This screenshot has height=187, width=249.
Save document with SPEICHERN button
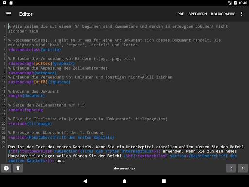[197, 14]
